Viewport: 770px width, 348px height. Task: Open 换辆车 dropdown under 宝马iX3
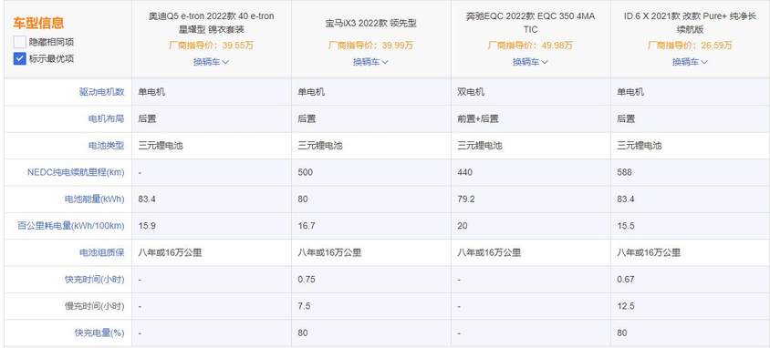pos(370,62)
